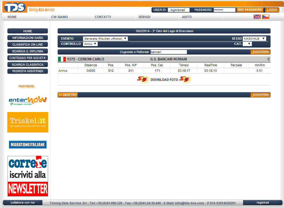Open the EnterNow partner logo
284x208 pixels.
28,100
